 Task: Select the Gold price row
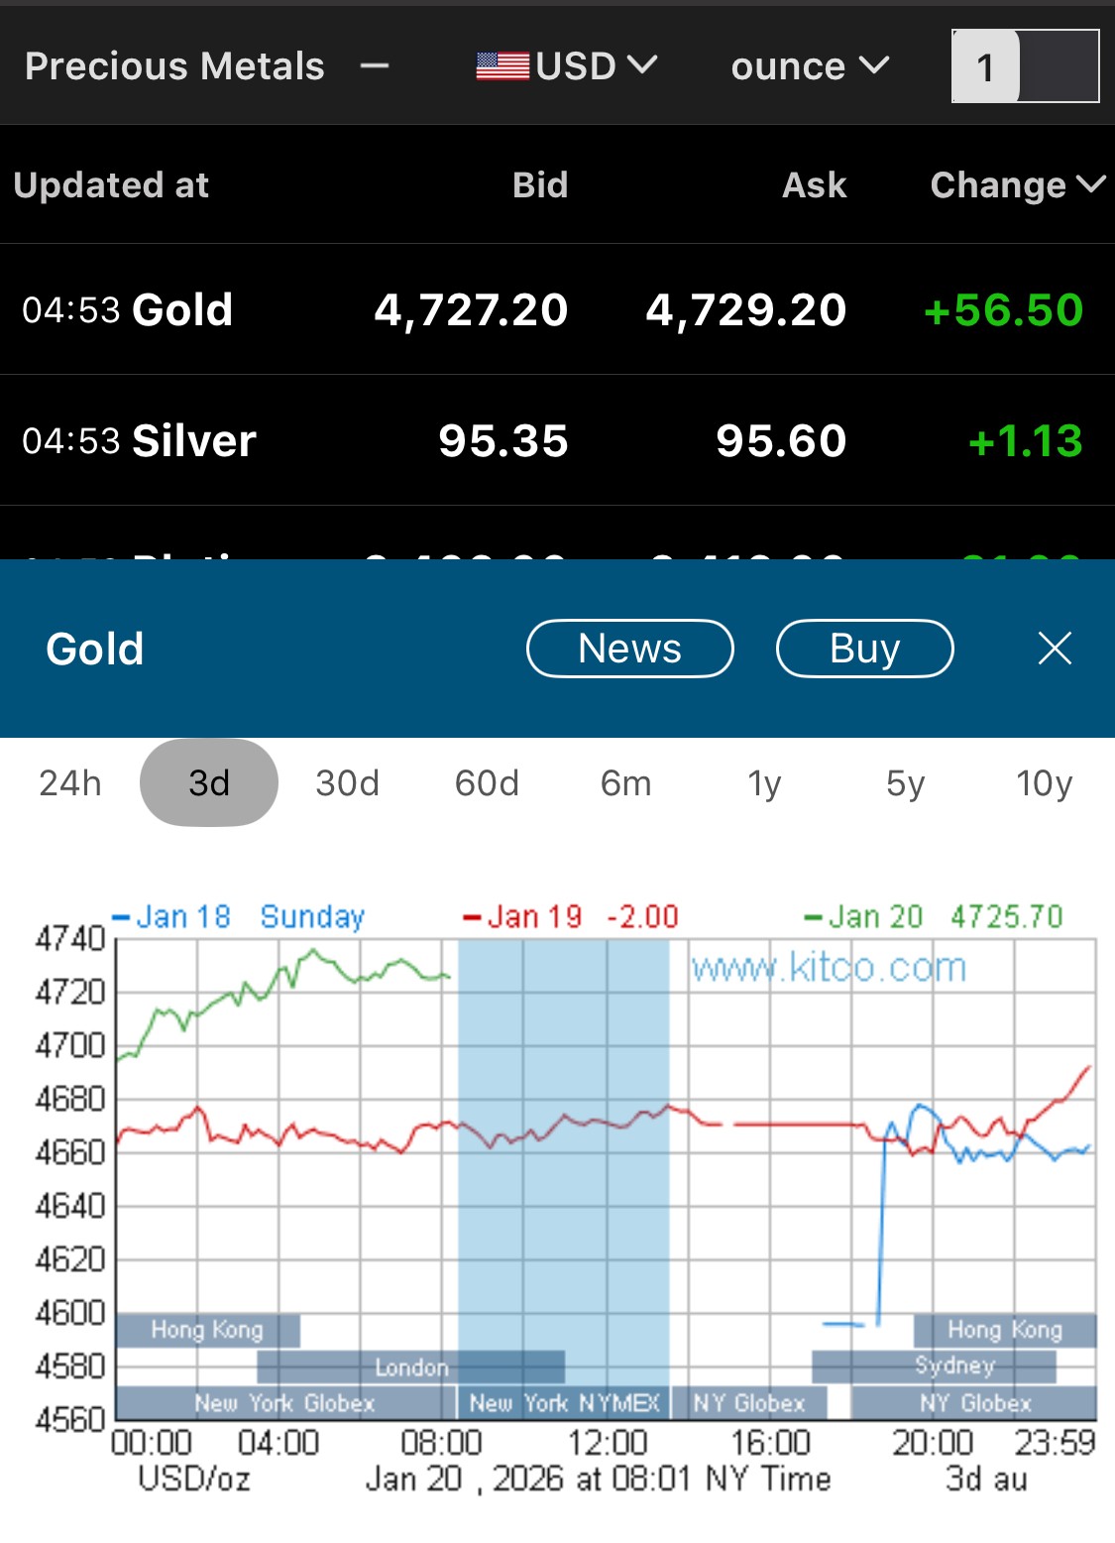pos(557,310)
